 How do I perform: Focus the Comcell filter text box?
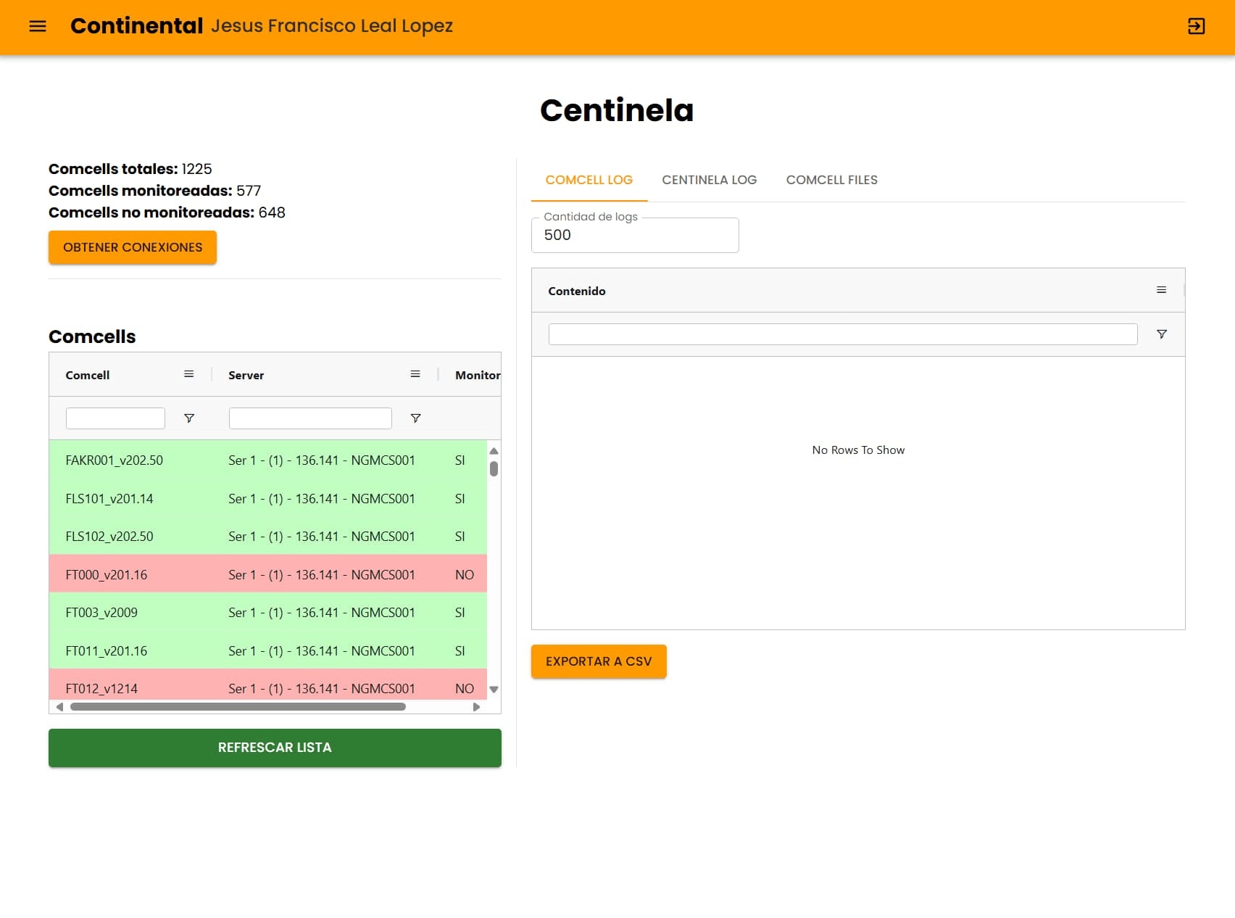tap(115, 418)
